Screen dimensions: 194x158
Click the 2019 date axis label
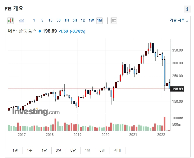click(77, 134)
